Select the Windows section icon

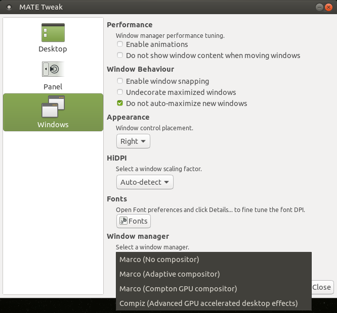click(x=53, y=107)
